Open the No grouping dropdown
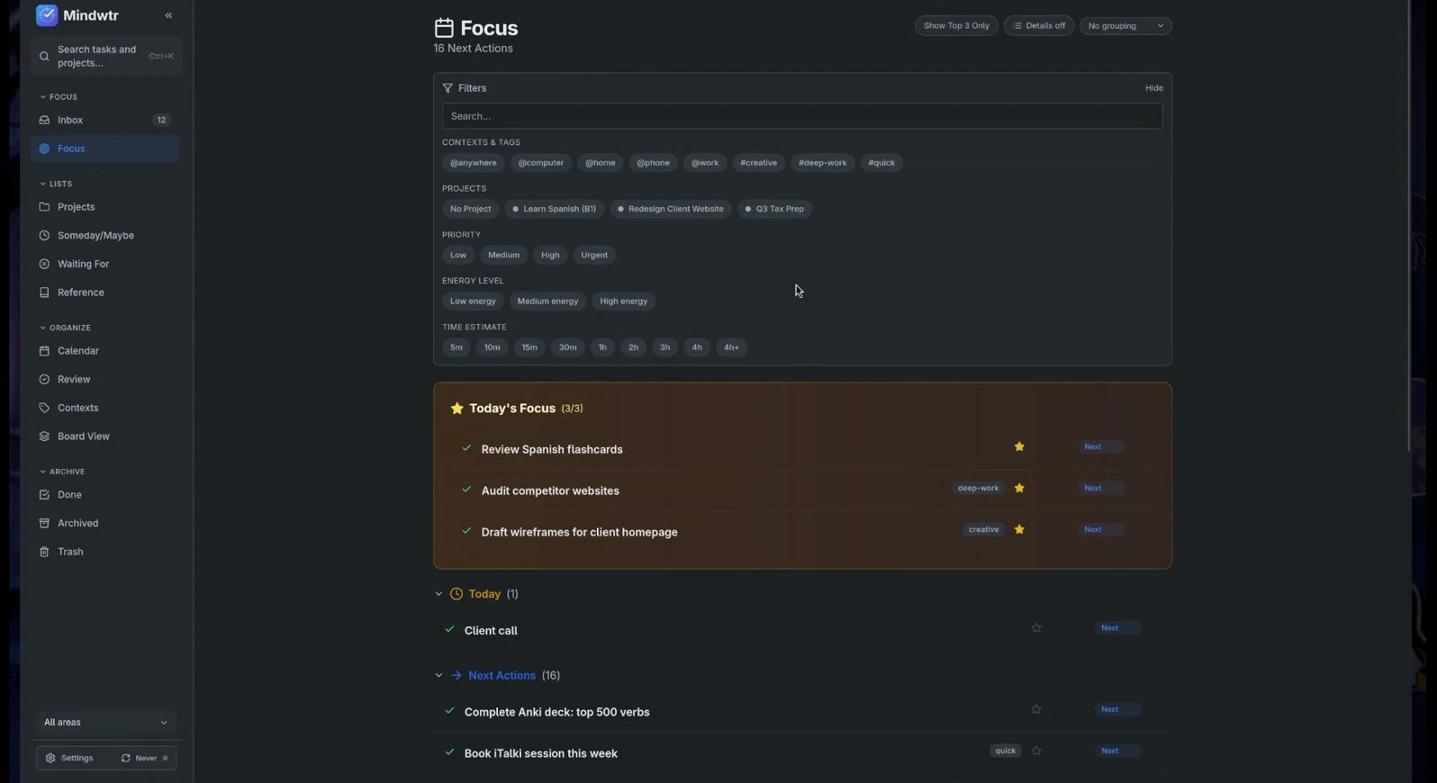The height and width of the screenshot is (783, 1437). coord(1125,26)
